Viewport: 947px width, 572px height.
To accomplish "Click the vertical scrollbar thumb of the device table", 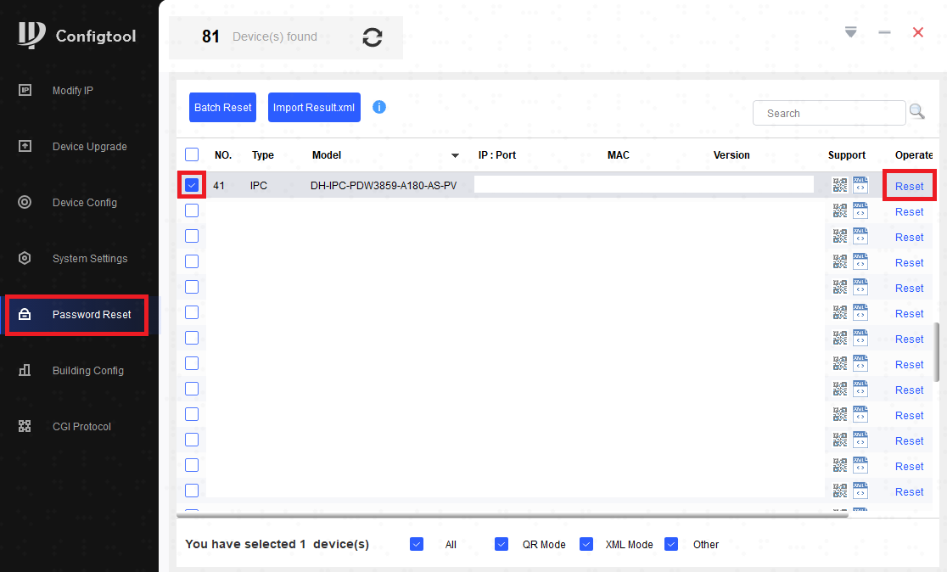I will click(937, 352).
